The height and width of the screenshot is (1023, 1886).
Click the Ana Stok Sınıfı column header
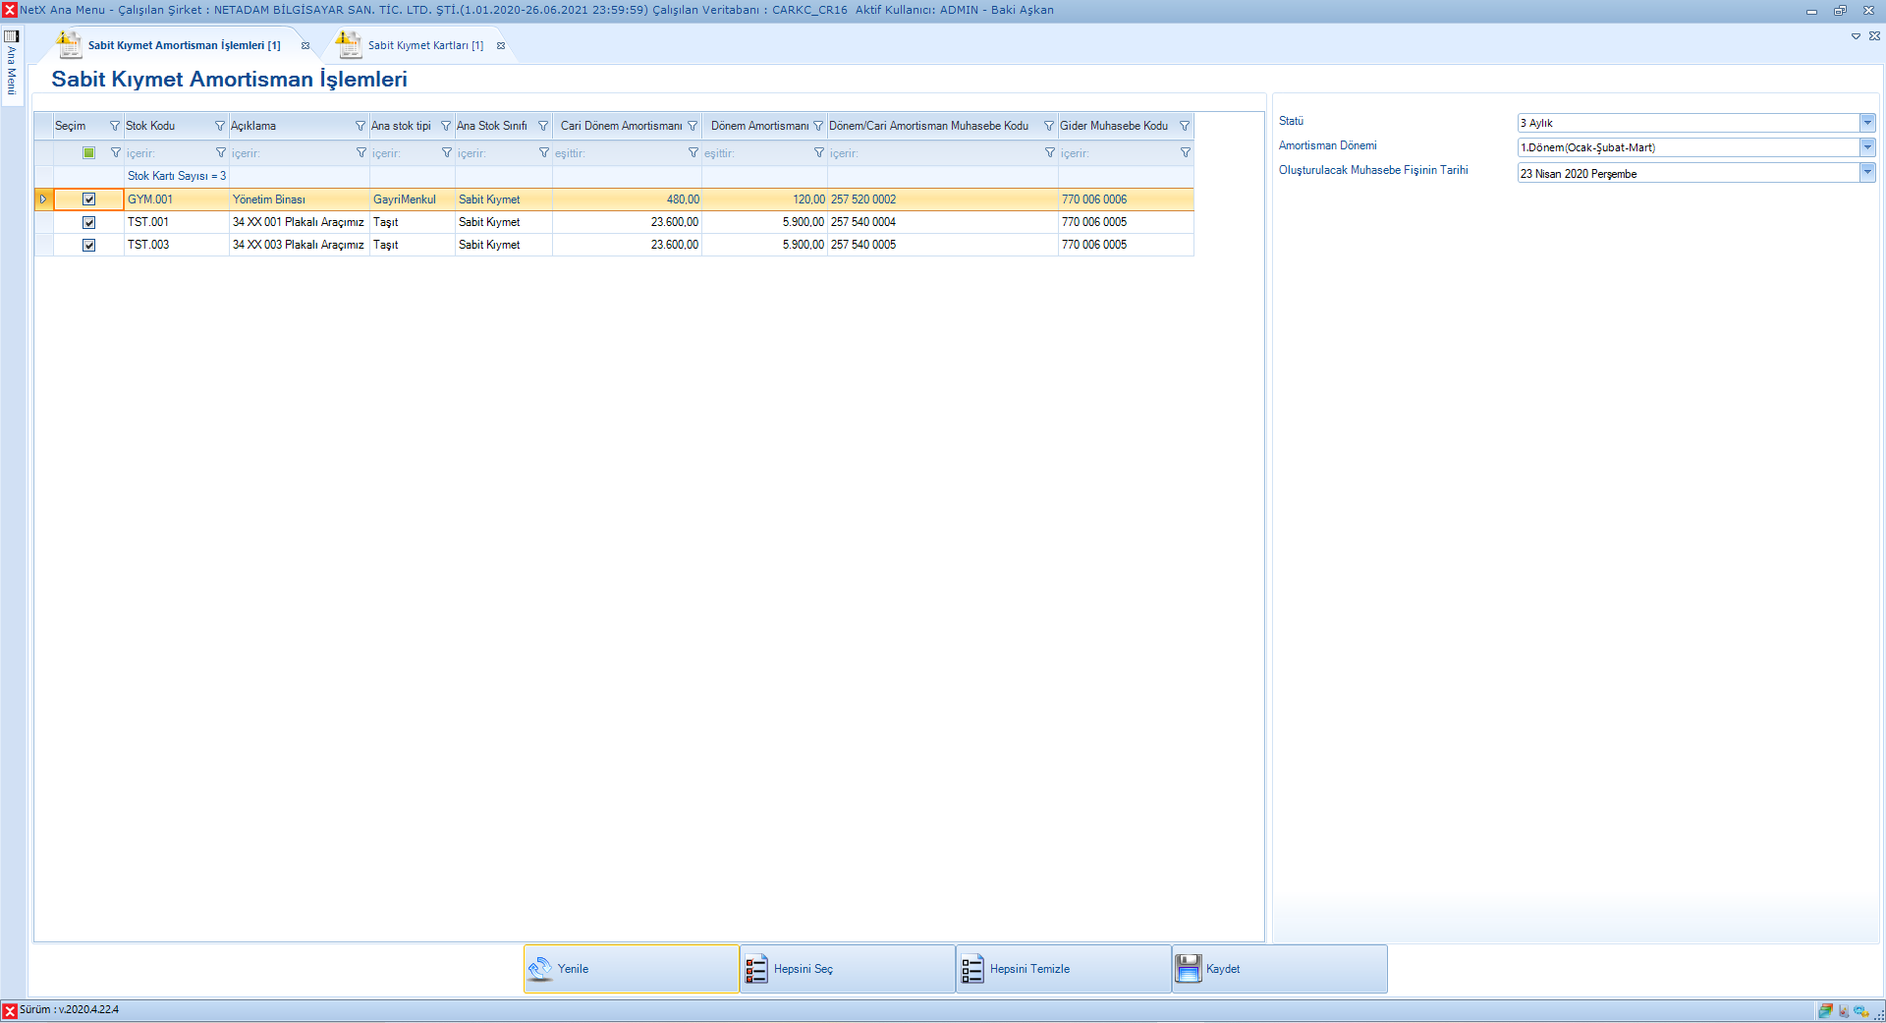(x=492, y=126)
